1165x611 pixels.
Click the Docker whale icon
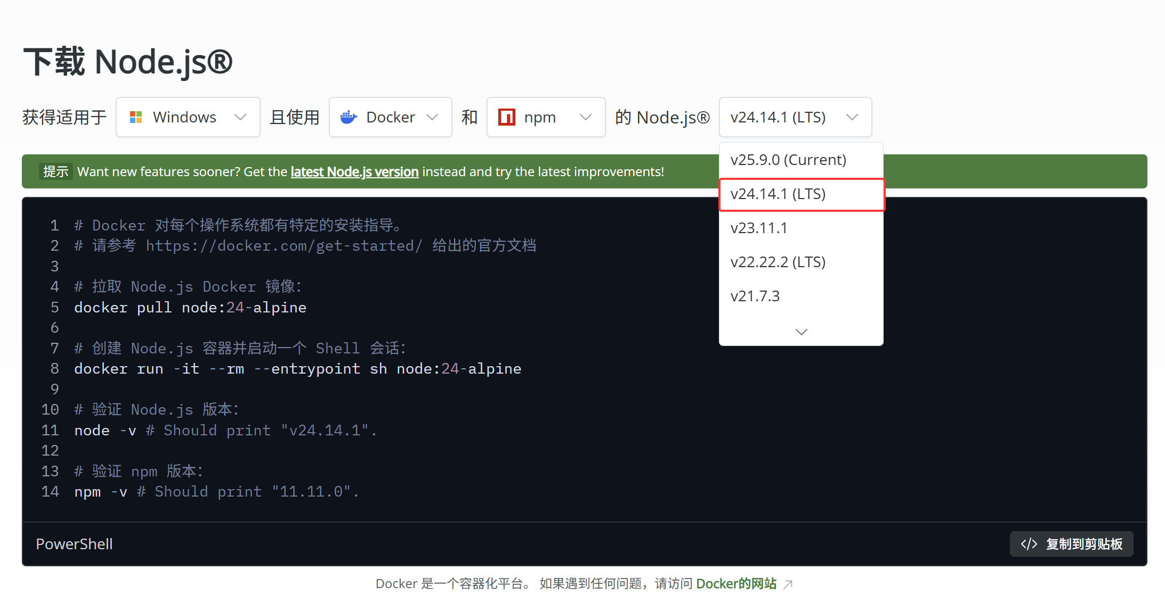[x=349, y=117]
